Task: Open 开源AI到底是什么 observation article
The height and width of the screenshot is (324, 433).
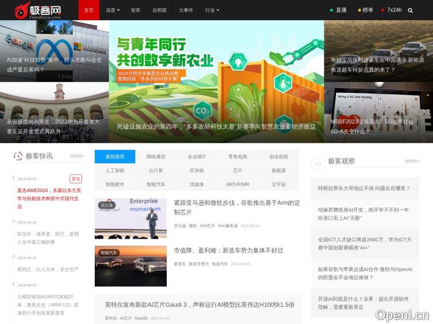Action: tap(365, 303)
